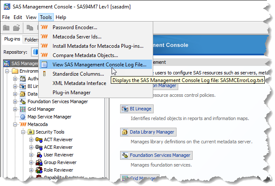Click the Metacoda icon beside Compare Metadata Objects

(44, 55)
